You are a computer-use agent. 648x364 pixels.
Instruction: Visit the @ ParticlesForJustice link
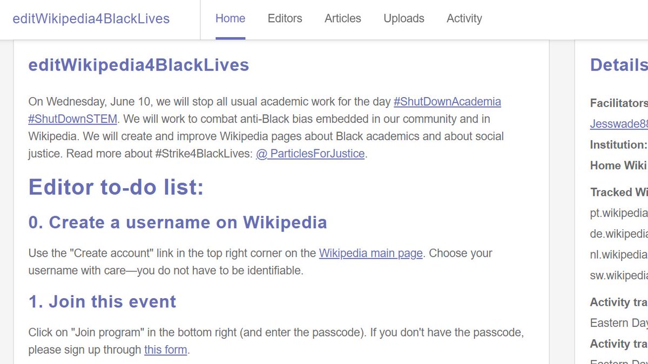point(310,153)
